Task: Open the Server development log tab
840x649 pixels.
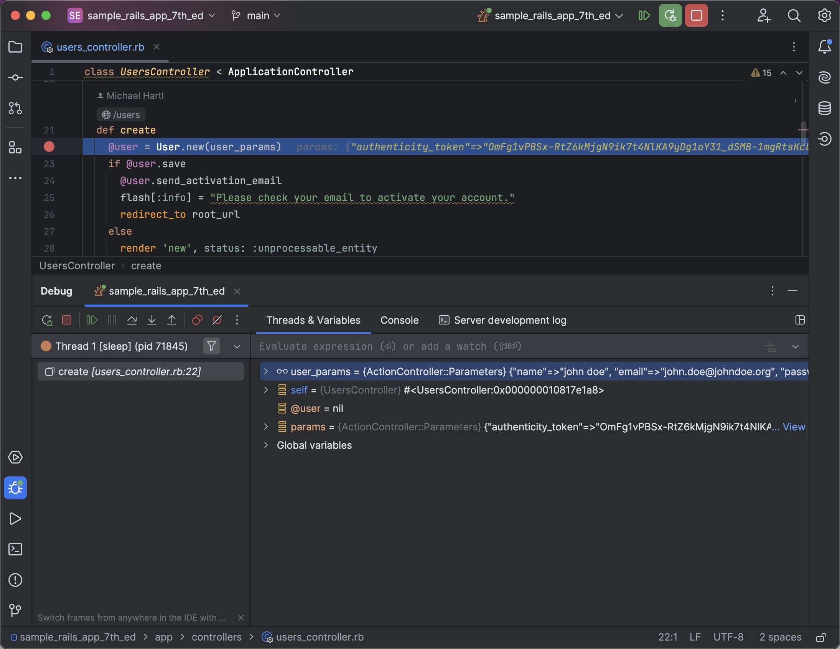Action: pyautogui.click(x=510, y=320)
